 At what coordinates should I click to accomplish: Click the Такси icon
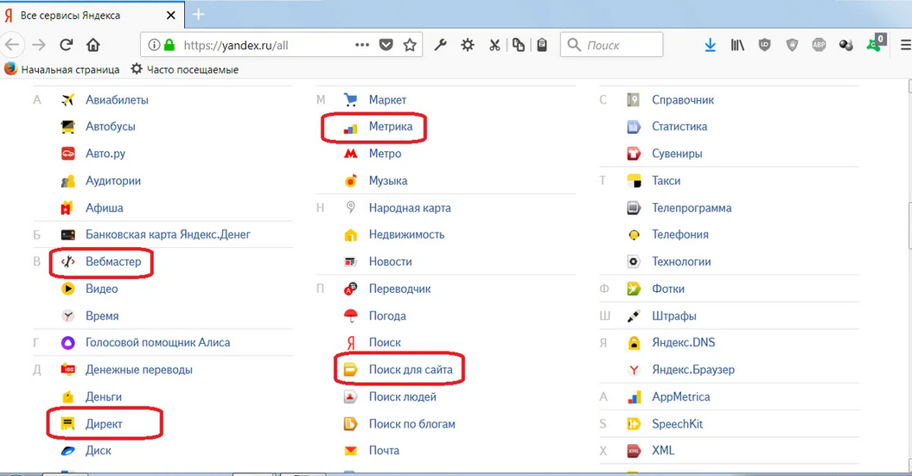click(634, 181)
